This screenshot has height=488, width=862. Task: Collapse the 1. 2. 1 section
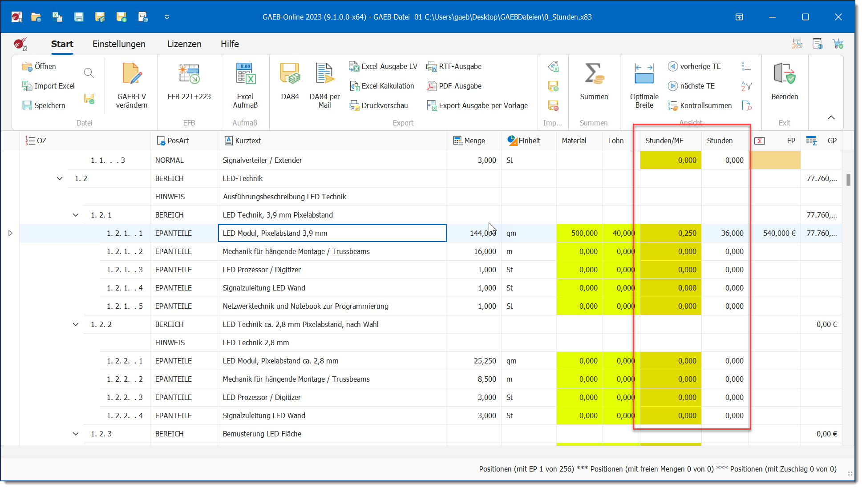coord(76,215)
